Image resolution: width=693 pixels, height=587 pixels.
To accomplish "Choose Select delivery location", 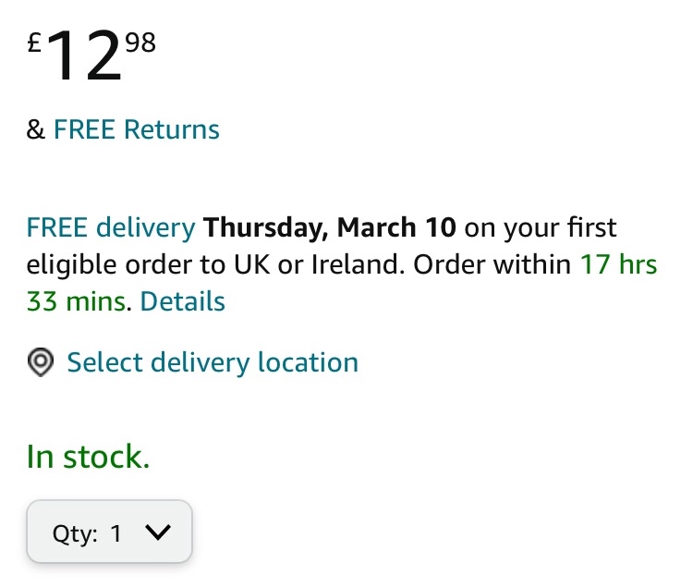I will [x=213, y=362].
